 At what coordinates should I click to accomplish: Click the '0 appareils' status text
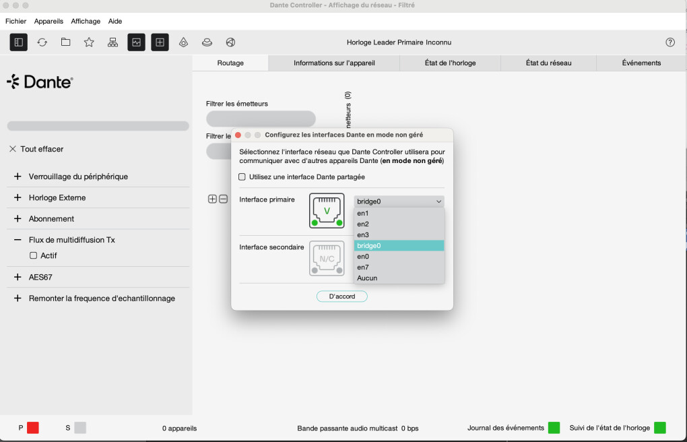coord(180,429)
